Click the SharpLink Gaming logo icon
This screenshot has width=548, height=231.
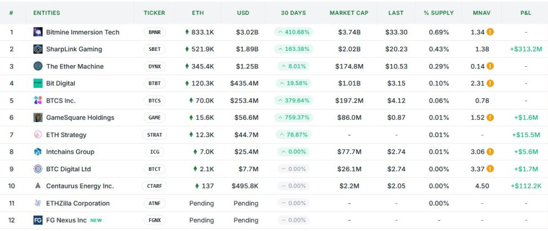coord(38,49)
